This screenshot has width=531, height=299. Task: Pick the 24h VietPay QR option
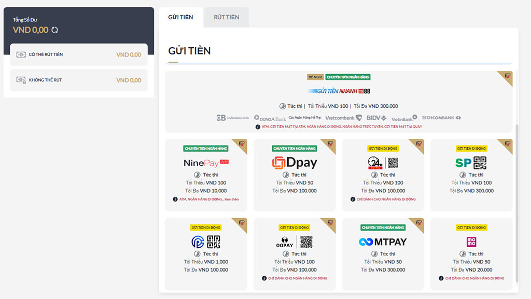click(383, 163)
